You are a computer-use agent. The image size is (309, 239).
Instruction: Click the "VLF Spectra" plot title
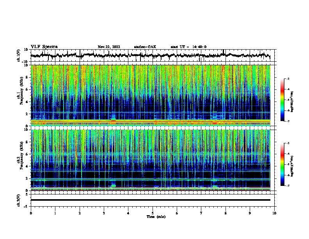point(44,47)
